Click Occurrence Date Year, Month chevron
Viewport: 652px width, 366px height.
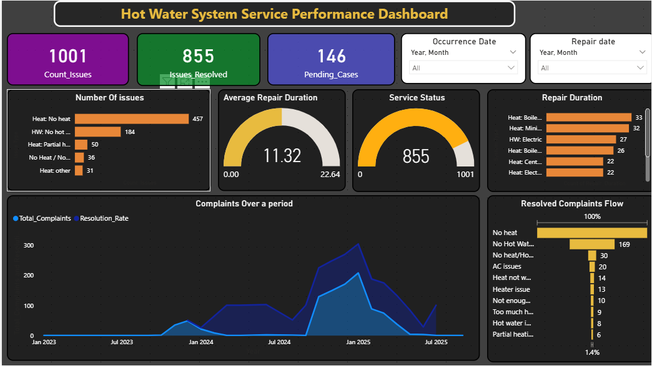coord(513,53)
